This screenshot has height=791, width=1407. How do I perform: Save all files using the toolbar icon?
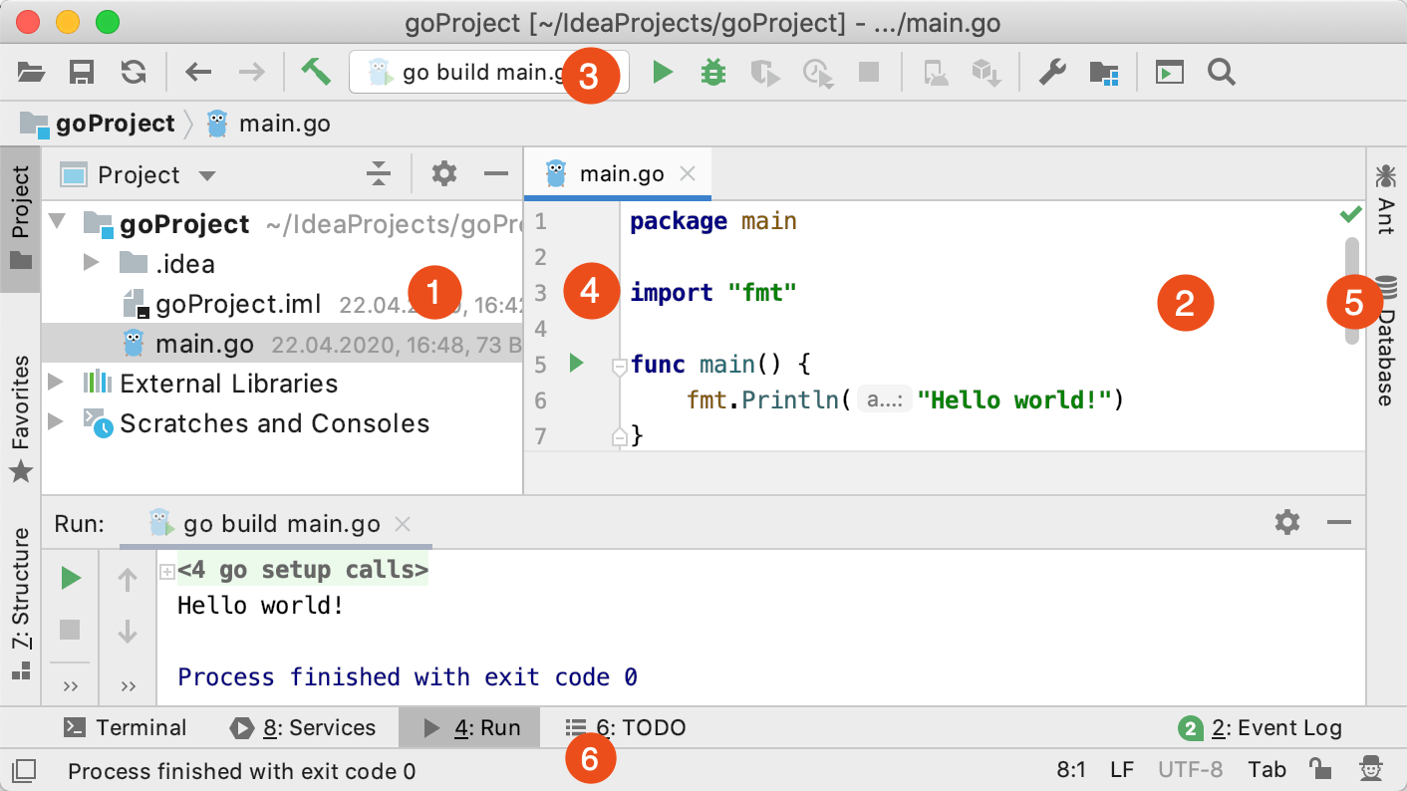[82, 72]
